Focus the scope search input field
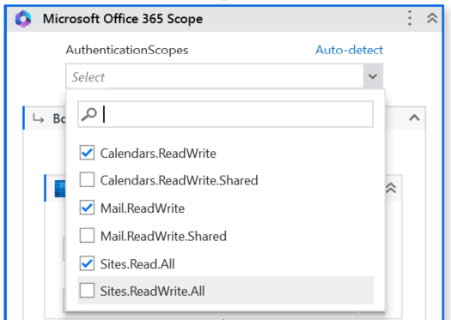451x320 pixels. coord(225,114)
